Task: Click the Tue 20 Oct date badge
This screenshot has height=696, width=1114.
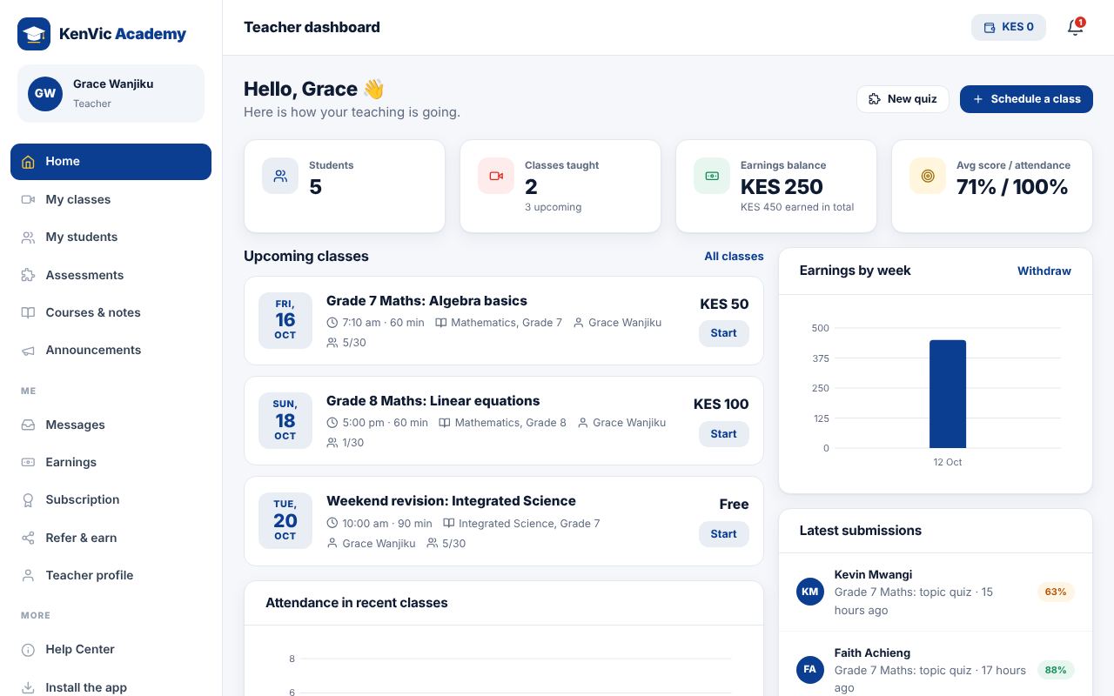Action: [x=285, y=520]
